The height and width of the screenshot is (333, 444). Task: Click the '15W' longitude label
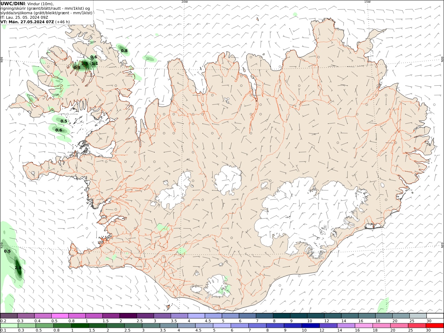pos(367,2)
